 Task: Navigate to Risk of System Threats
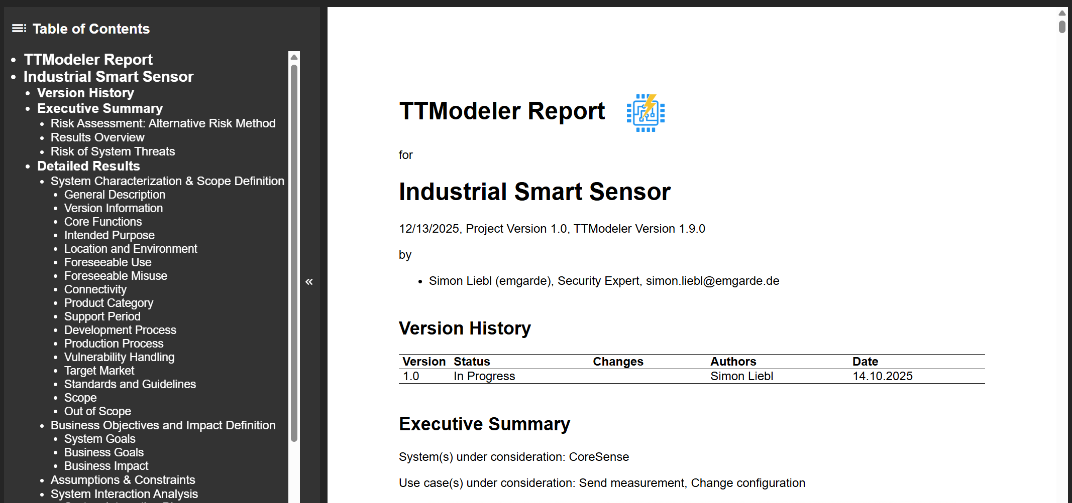click(x=113, y=151)
